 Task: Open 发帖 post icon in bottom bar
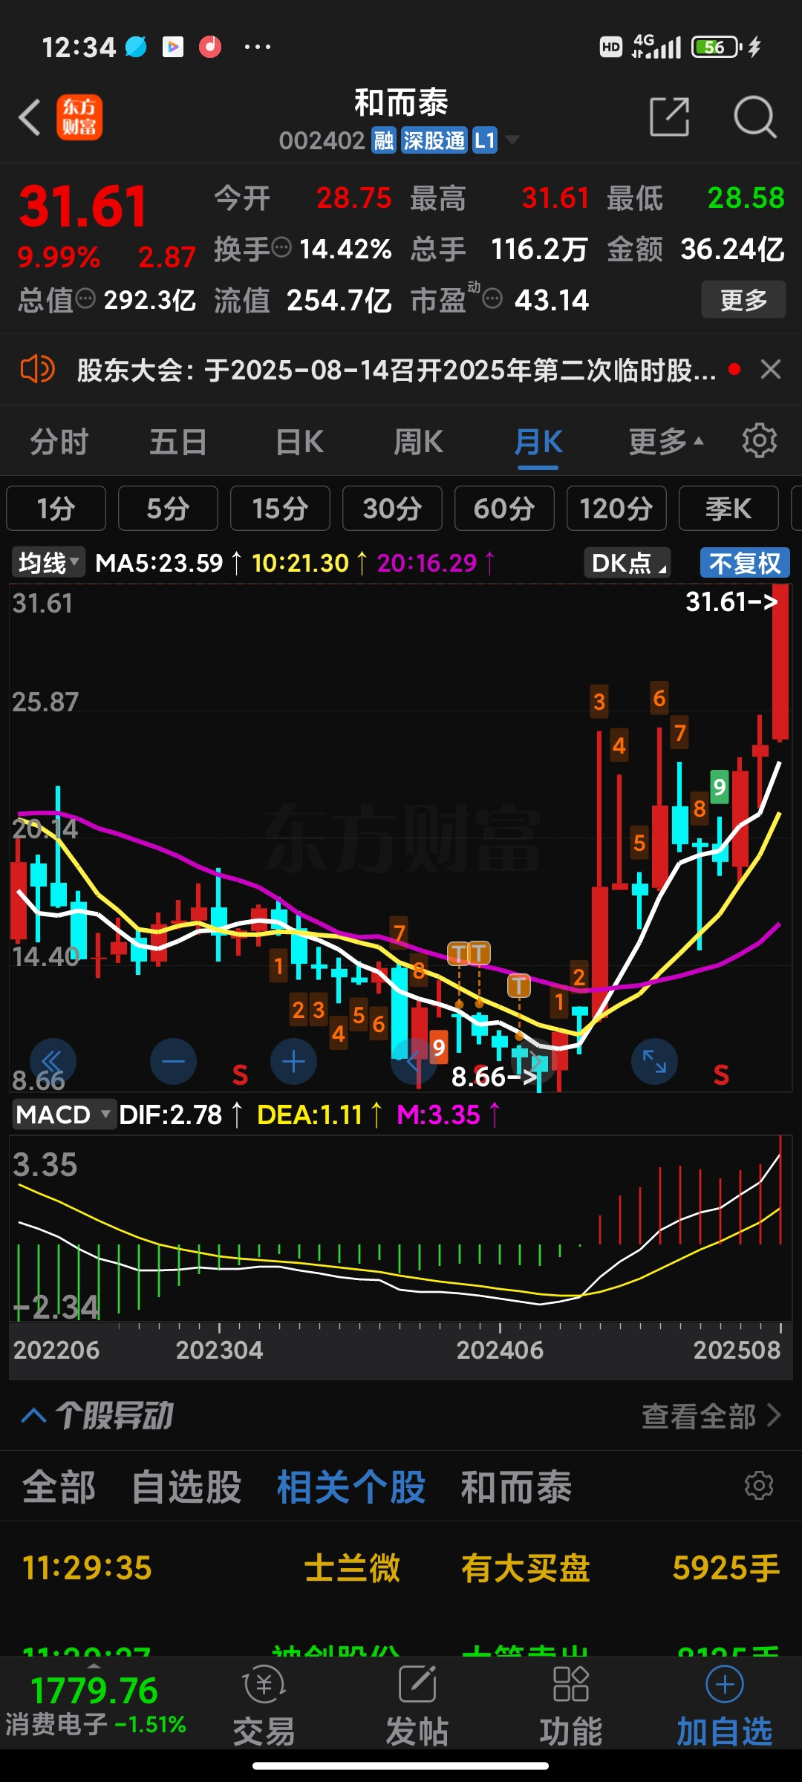(417, 1704)
